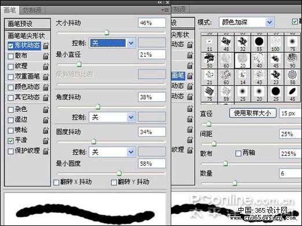Screen dimensions: 302x226
Task: Tick the 两轴 checkbox
Action: 238,154
